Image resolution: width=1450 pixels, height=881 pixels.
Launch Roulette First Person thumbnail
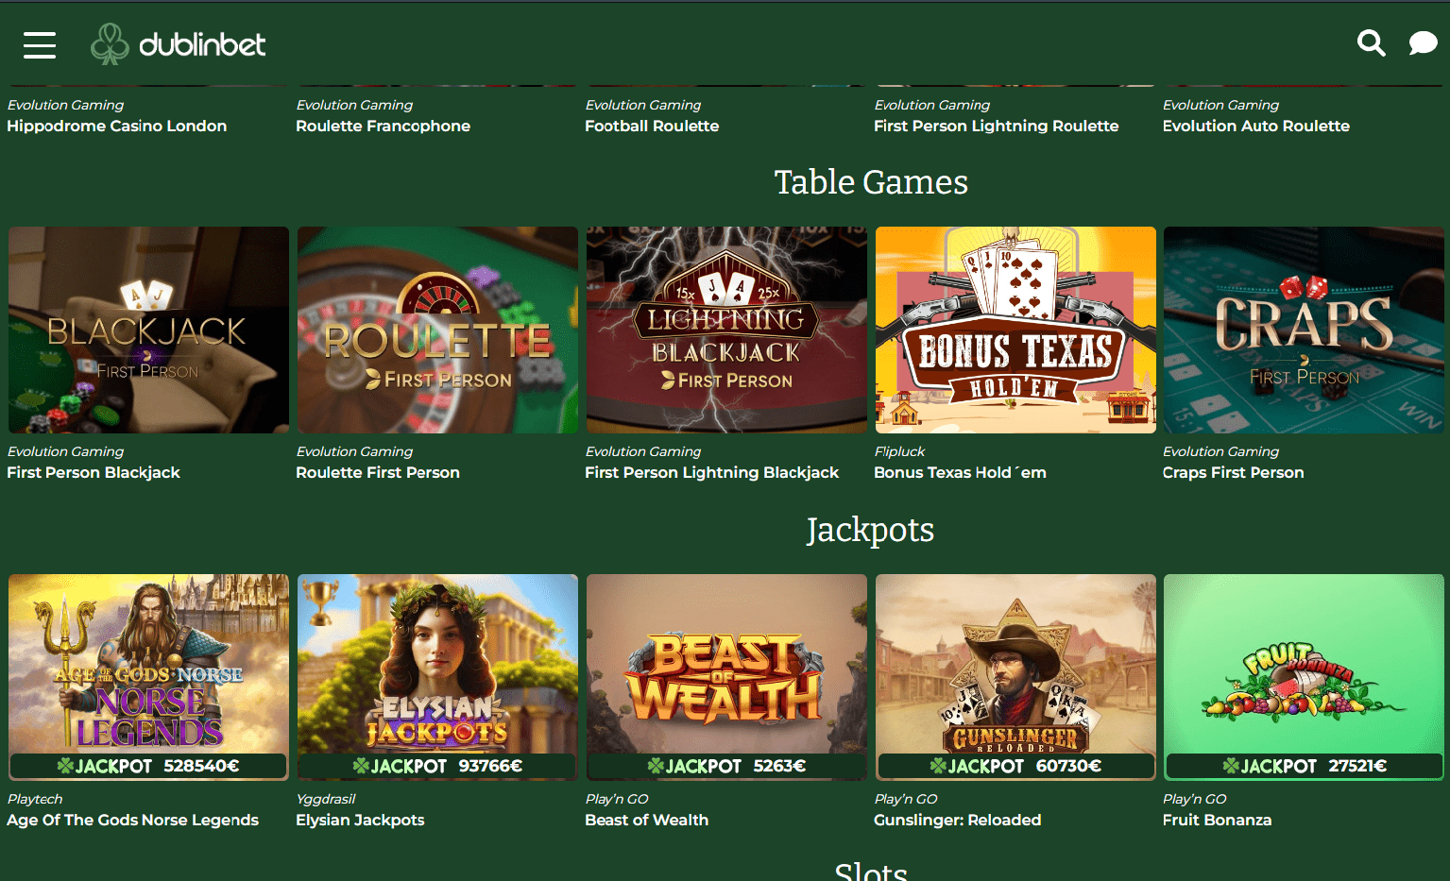[437, 330]
